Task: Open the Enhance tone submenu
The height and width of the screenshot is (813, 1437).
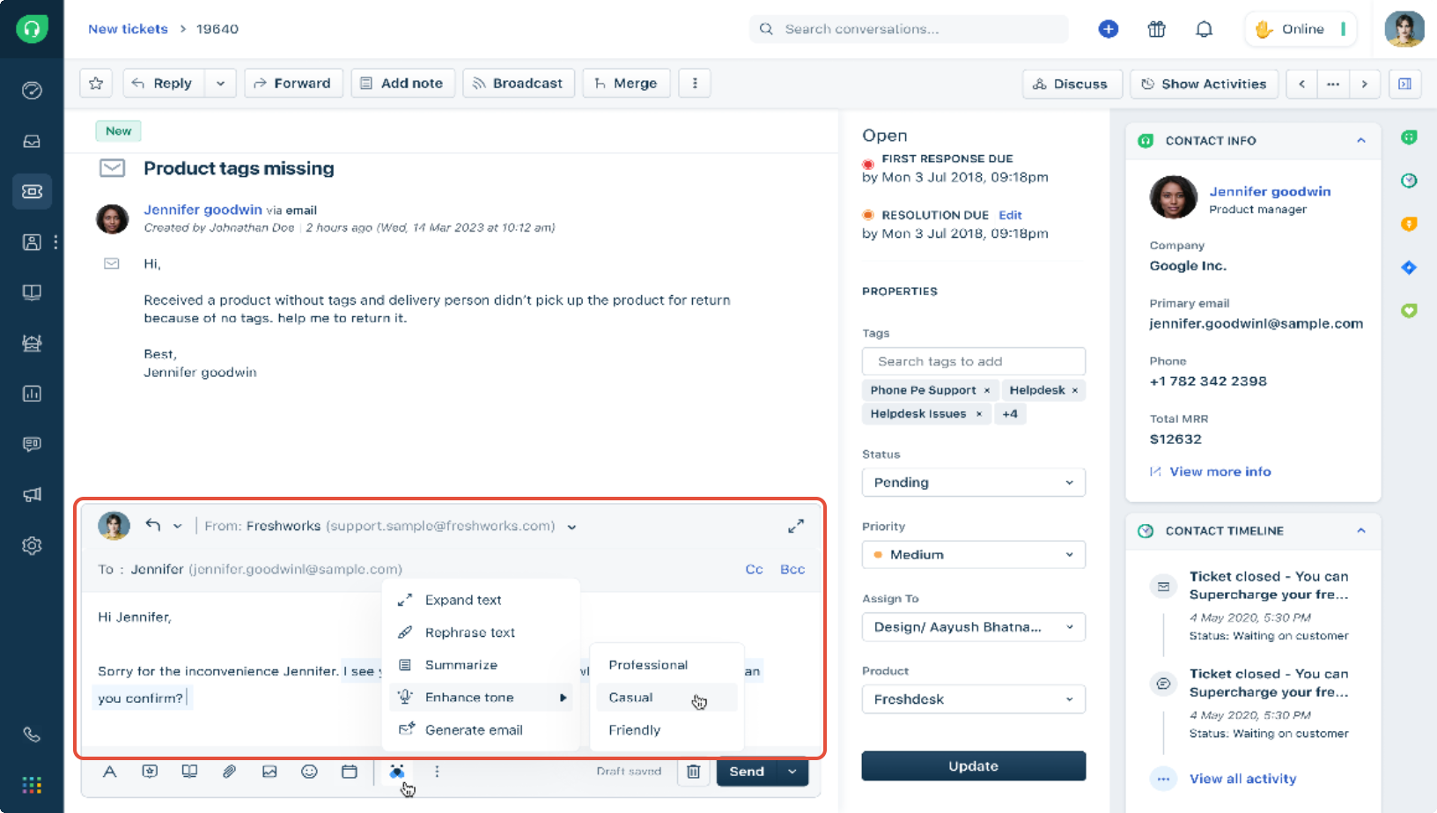Action: click(x=482, y=698)
